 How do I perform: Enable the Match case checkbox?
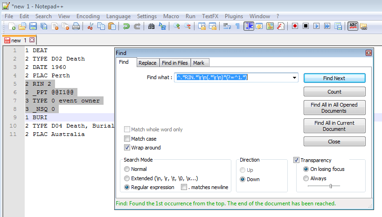pyautogui.click(x=127, y=139)
